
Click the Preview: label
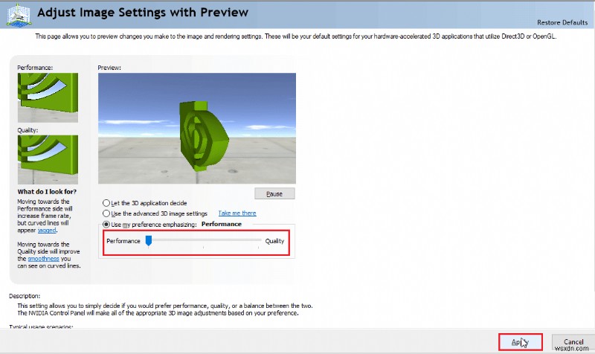(x=109, y=68)
